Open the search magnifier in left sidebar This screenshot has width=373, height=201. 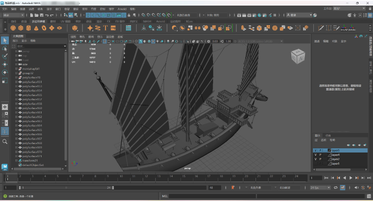5,142
